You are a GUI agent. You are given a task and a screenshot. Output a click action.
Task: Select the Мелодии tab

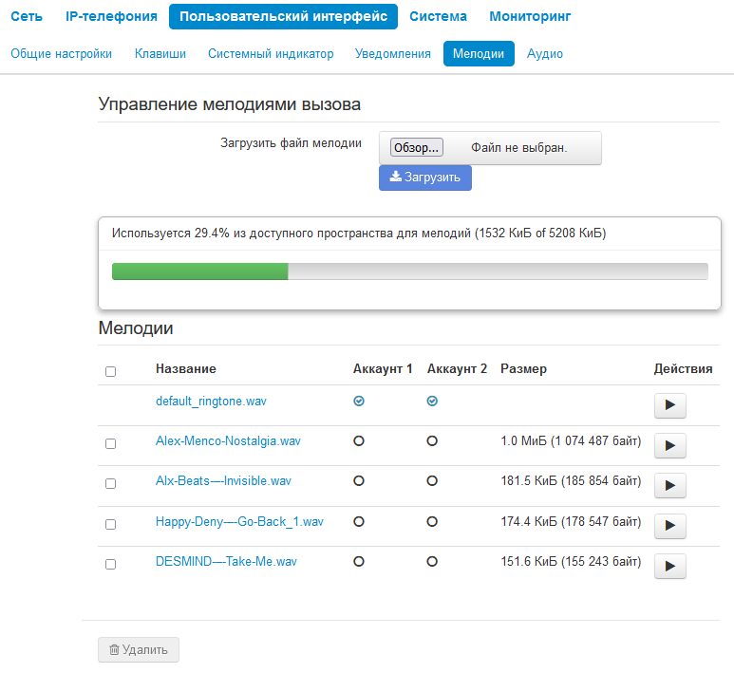(479, 54)
